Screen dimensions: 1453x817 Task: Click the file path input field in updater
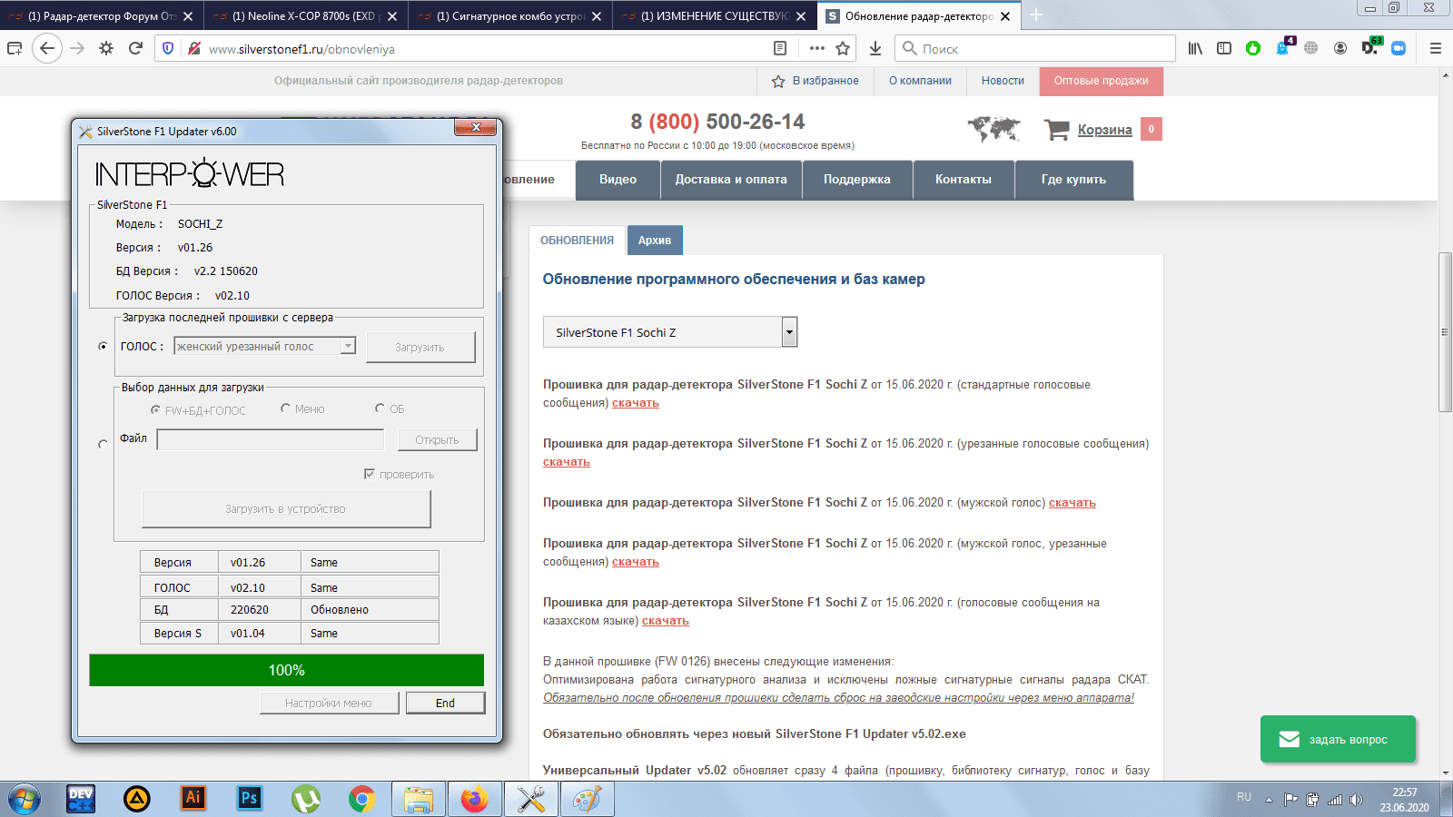coord(271,440)
